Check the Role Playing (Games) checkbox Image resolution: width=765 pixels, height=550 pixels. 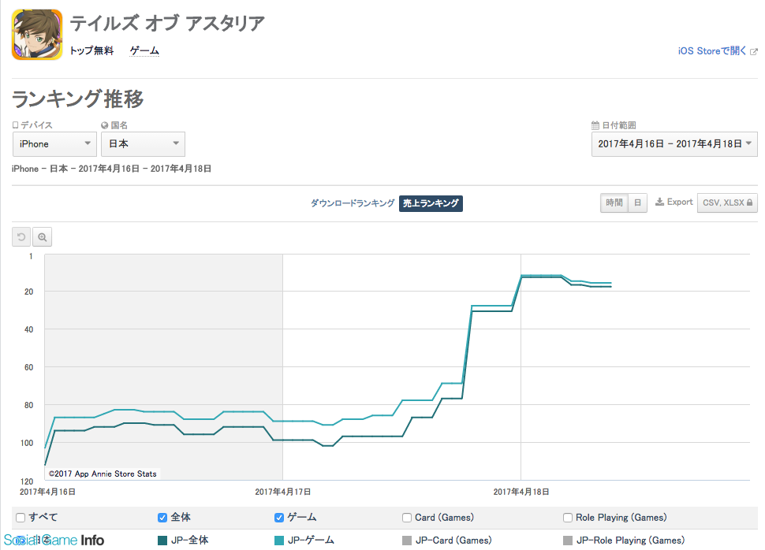(568, 518)
